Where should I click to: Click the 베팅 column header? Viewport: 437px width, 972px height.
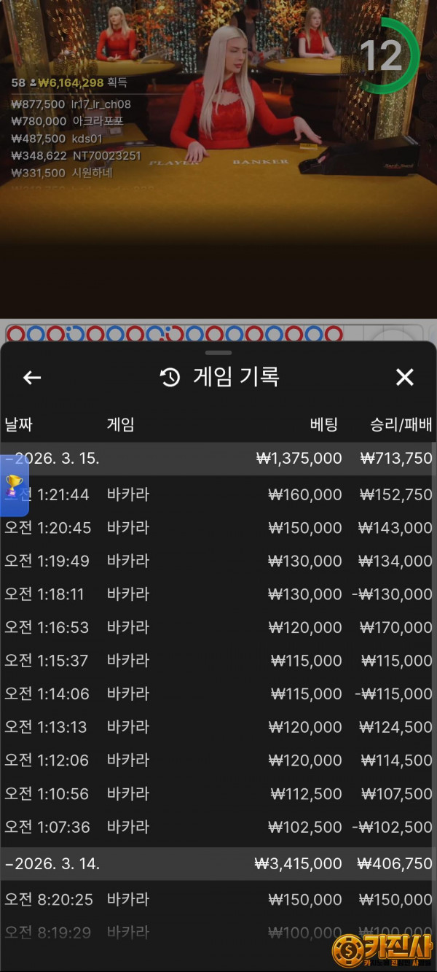[324, 424]
